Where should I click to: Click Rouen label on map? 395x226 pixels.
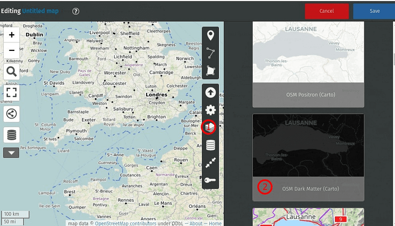(x=181, y=160)
